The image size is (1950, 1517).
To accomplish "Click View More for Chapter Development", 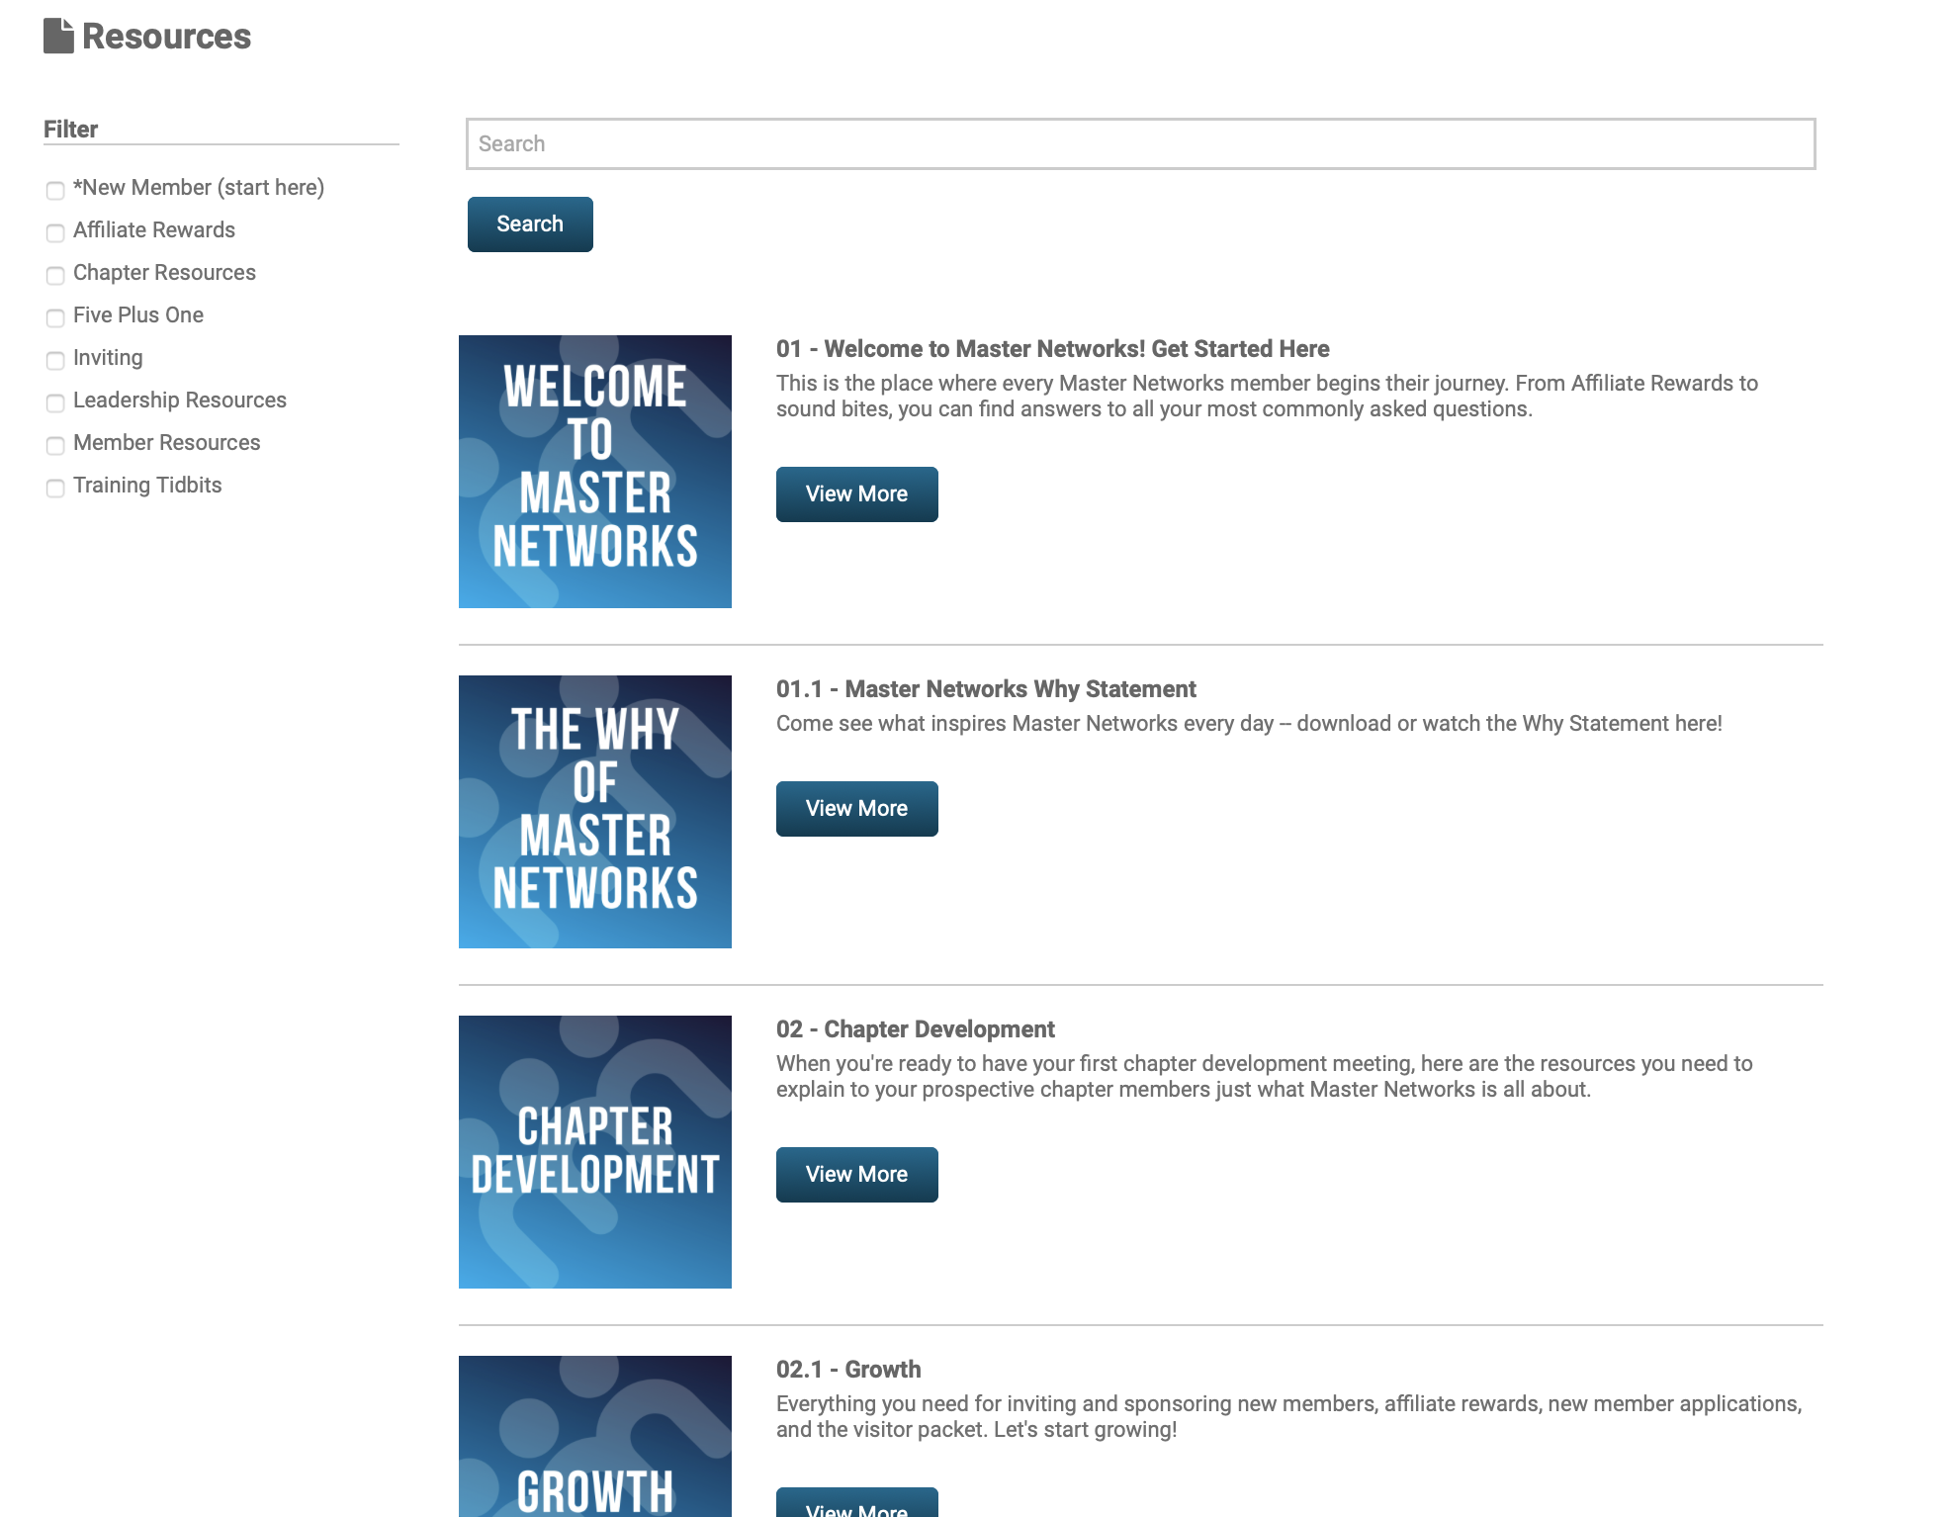I will pos(856,1174).
